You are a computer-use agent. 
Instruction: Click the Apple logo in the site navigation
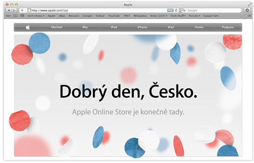point(28,27)
